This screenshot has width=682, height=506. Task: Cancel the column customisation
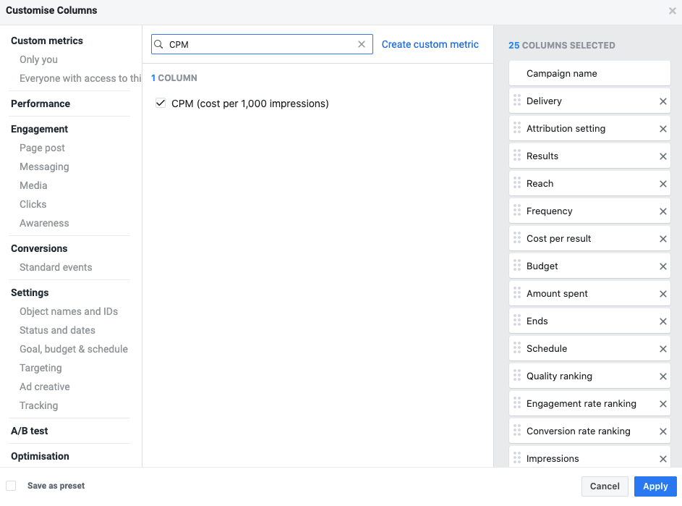click(x=605, y=486)
